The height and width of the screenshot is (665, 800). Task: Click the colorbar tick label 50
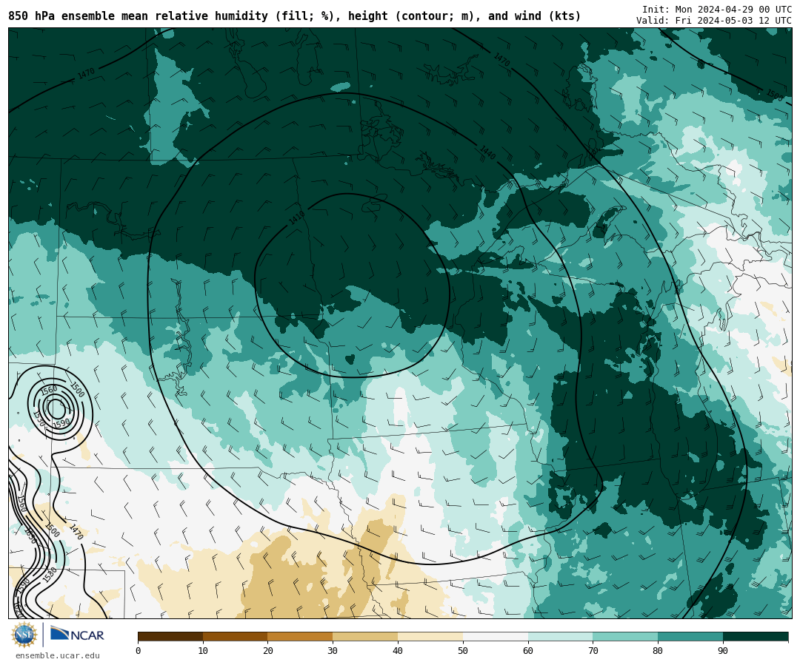pyautogui.click(x=463, y=651)
